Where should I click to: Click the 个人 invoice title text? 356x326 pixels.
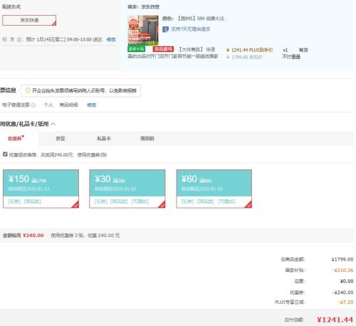tap(48, 105)
